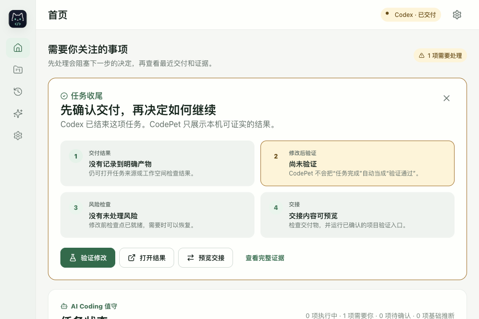The height and width of the screenshot is (319, 479).
Task: Click the robot icon beside AI Coding 值守
Action: tap(64, 306)
